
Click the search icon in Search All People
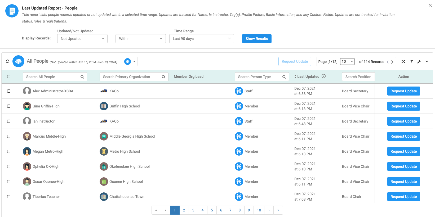click(82, 77)
